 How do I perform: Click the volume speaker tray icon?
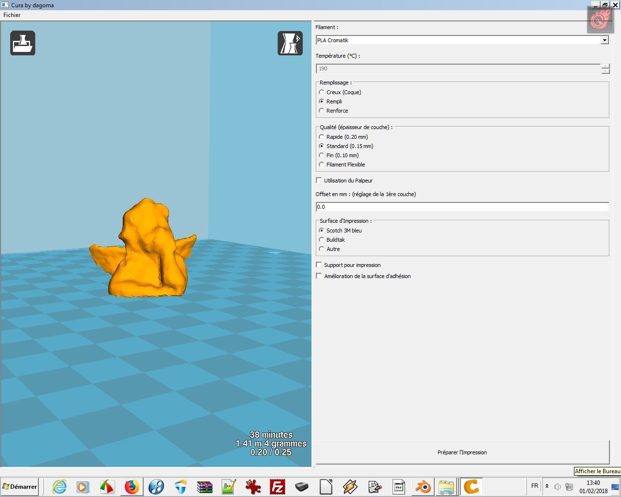click(x=557, y=487)
